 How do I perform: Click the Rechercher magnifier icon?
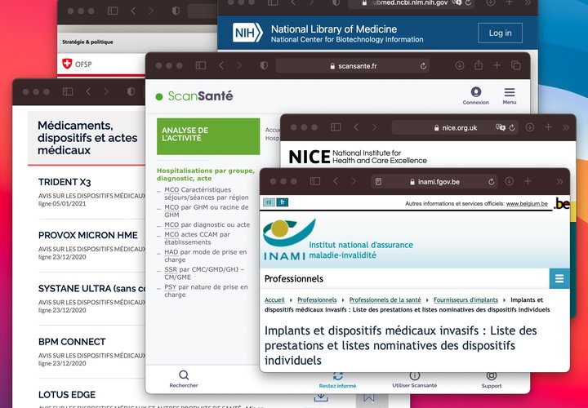coord(184,375)
